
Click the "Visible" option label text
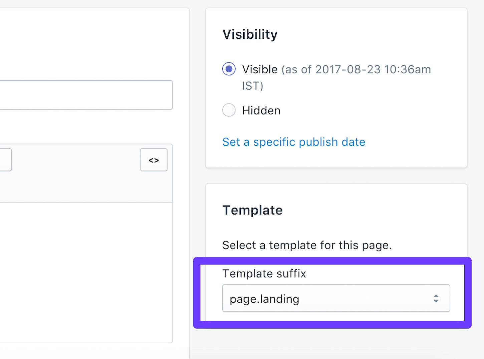coord(260,69)
